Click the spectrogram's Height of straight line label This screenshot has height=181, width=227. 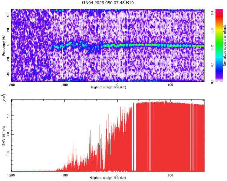(108, 87)
